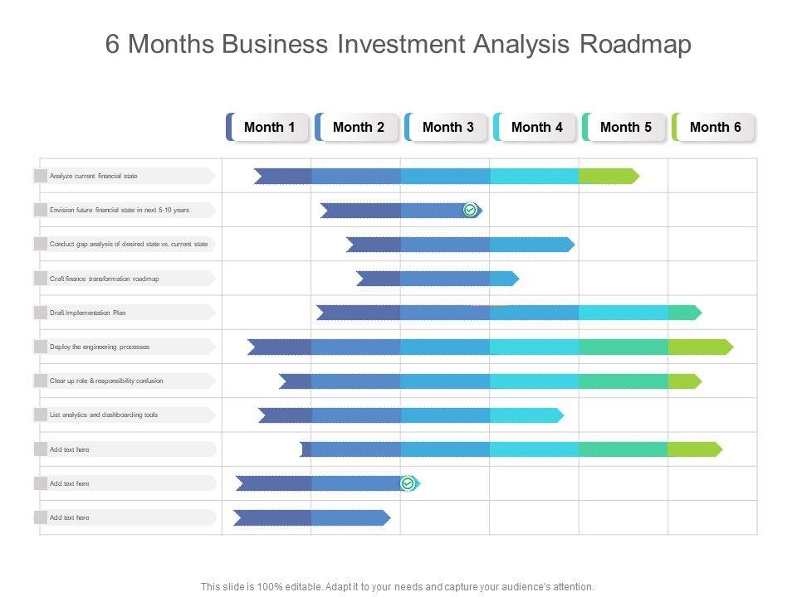Select the Month 1 header tab
Image resolution: width=797 pixels, height=597 pixels.
coord(269,127)
